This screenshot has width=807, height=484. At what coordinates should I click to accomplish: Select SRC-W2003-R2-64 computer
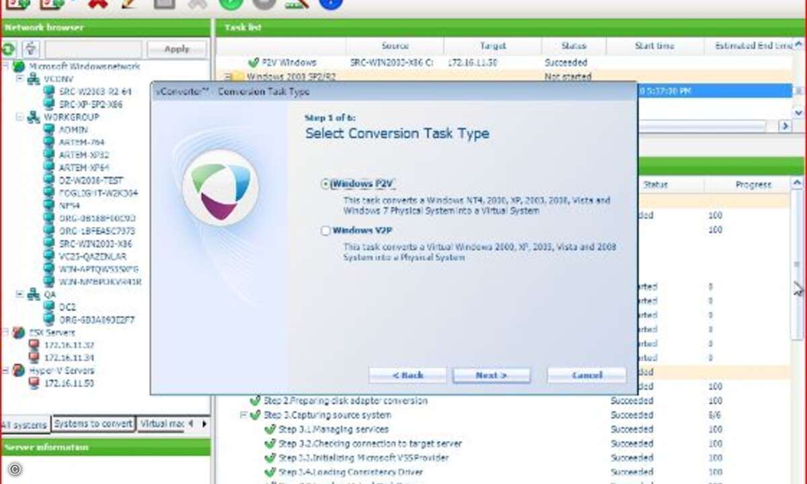pos(95,91)
